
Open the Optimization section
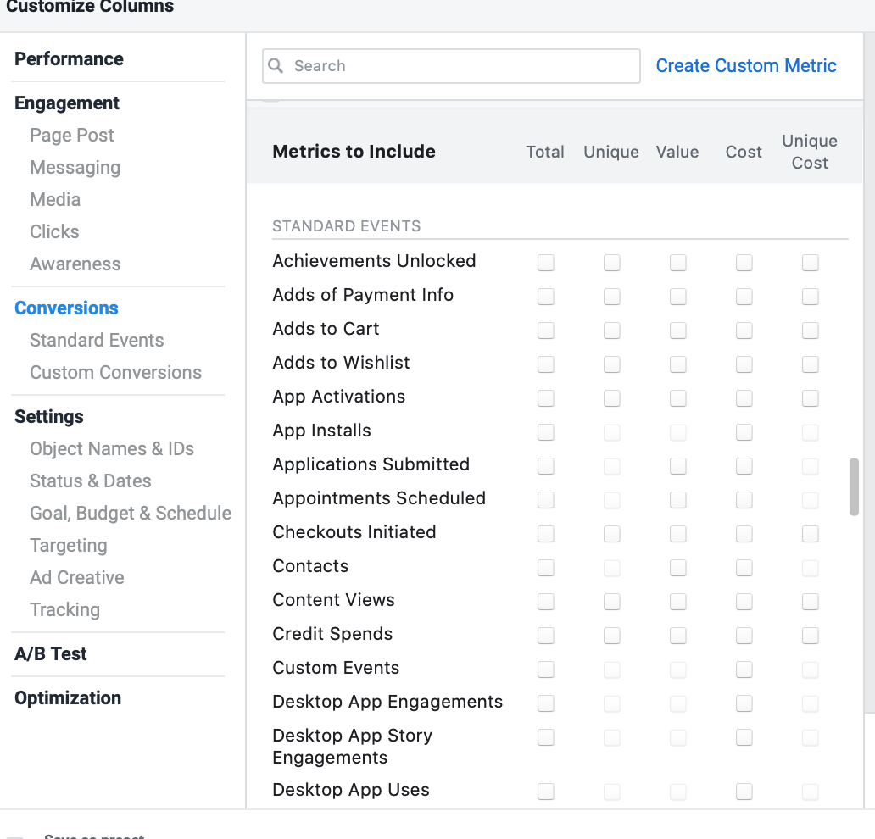coord(67,697)
